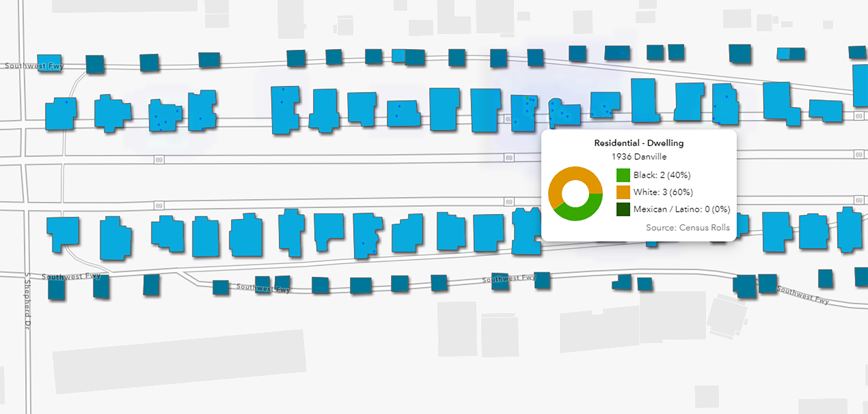Screen dimensions: 868x414
Task: Click the 'Source: Census Rolls' text
Action: click(x=688, y=228)
